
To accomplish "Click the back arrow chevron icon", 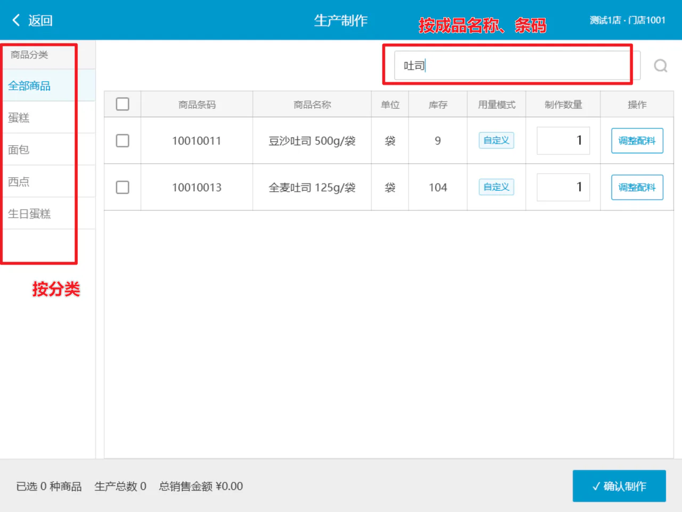I will (x=16, y=20).
